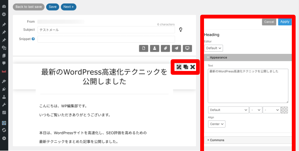The width and height of the screenshot is (299, 151).
Task: Click the Next » button
Action: [69, 7]
